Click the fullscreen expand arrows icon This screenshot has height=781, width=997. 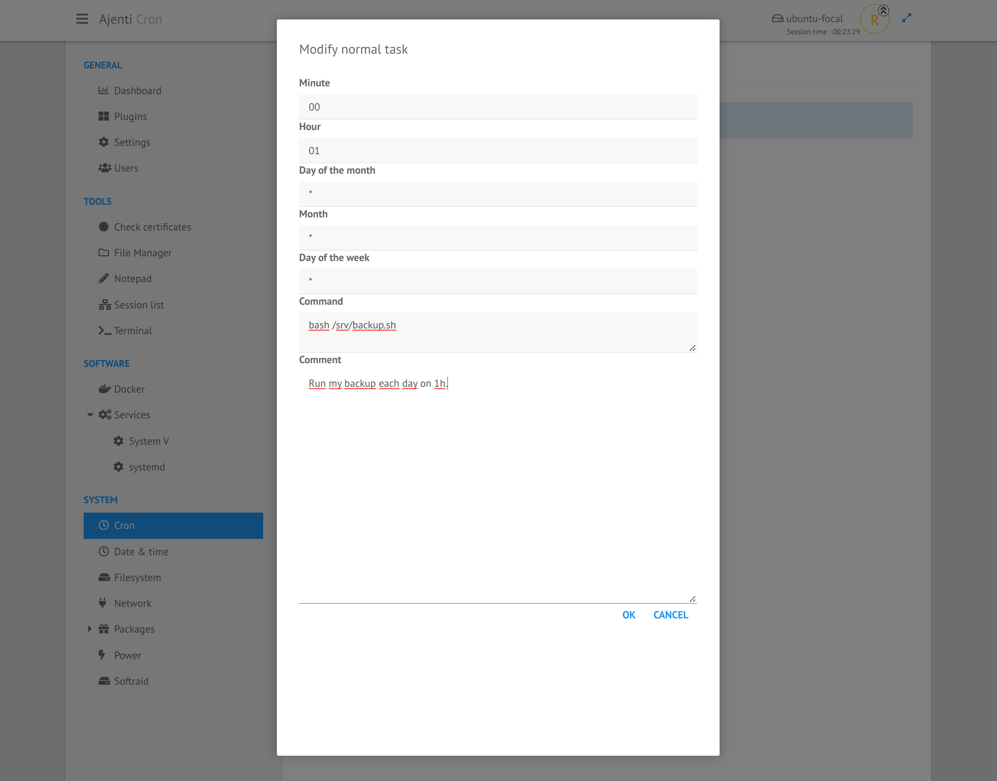(x=906, y=18)
